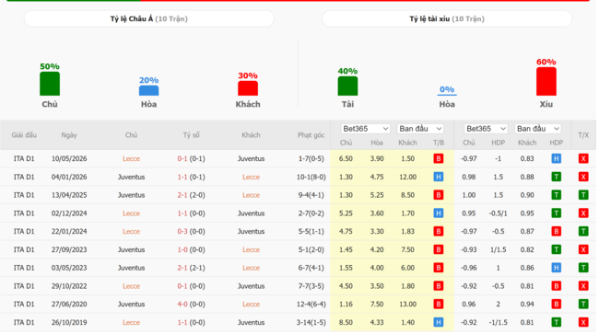Click green T HDP badge for 02/12/2024 match
This screenshot has height=334, width=599.
[x=557, y=213]
